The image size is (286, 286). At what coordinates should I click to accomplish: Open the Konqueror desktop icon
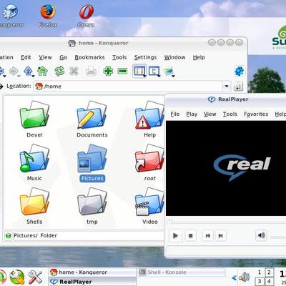click(11, 16)
